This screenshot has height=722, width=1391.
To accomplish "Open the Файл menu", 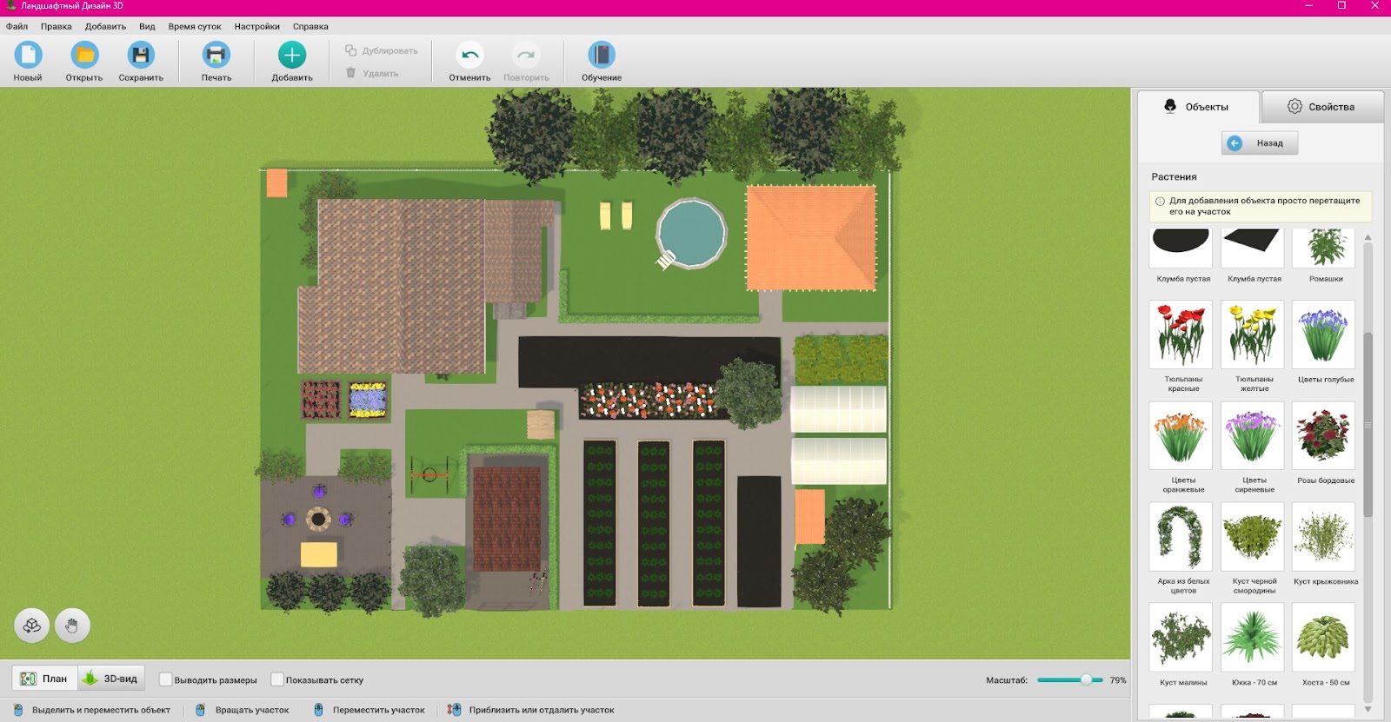I will click(17, 26).
